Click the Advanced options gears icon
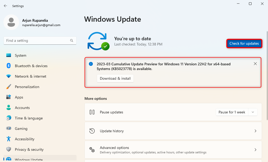 [92, 150]
